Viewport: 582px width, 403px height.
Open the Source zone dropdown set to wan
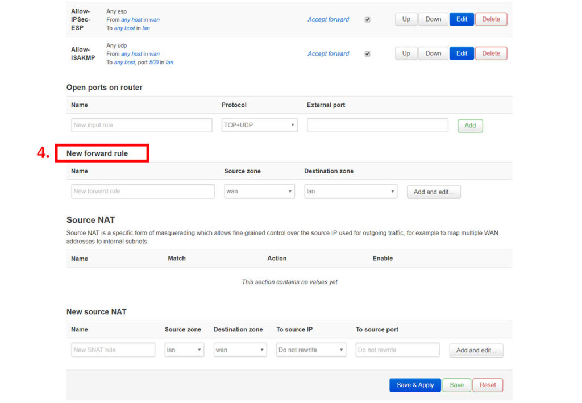point(259,191)
